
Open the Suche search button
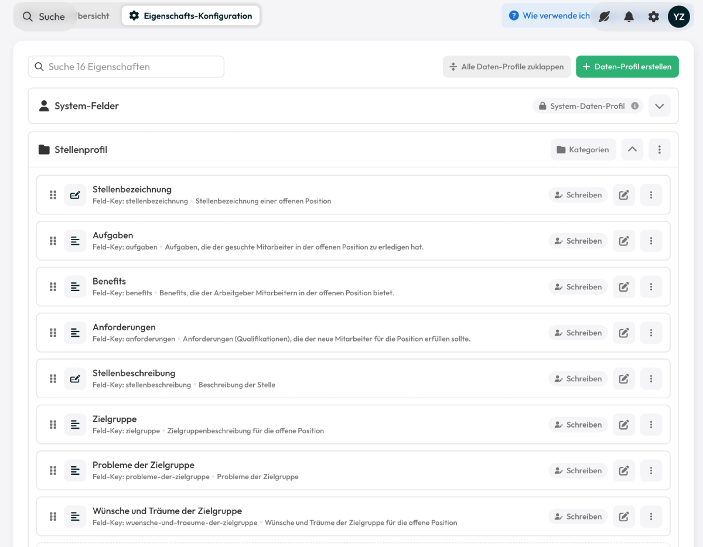click(x=44, y=17)
